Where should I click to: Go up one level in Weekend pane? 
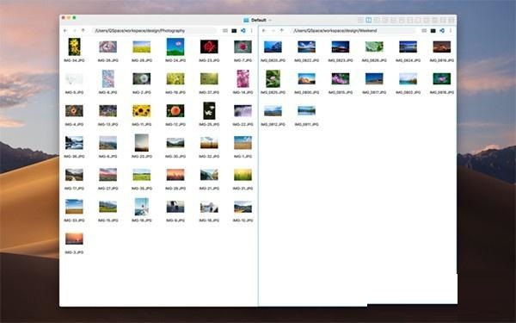click(282, 30)
